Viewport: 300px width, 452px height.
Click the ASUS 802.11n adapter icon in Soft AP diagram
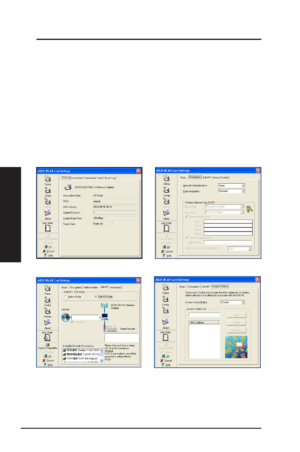coord(104,305)
